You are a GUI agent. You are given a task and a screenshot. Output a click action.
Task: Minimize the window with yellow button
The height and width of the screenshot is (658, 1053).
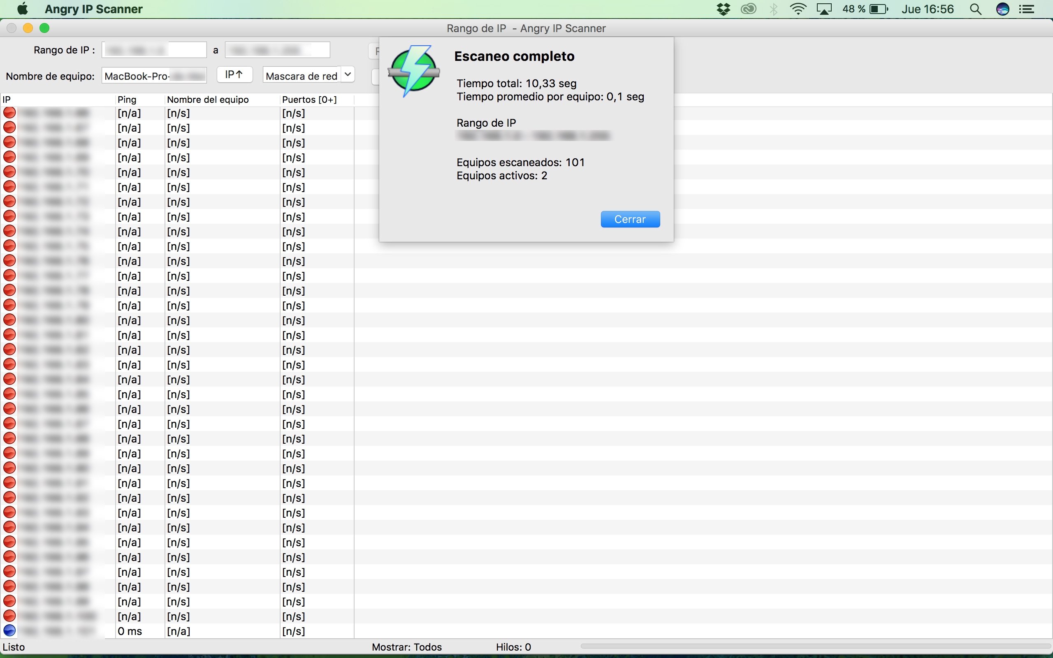(28, 28)
